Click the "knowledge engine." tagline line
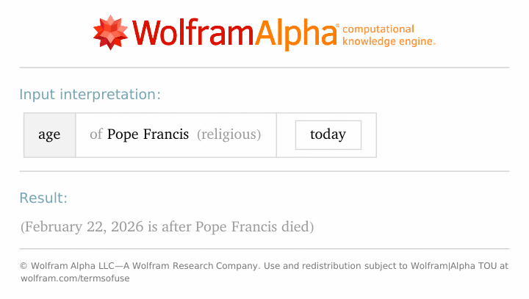The image size is (529, 299). tap(389, 42)
